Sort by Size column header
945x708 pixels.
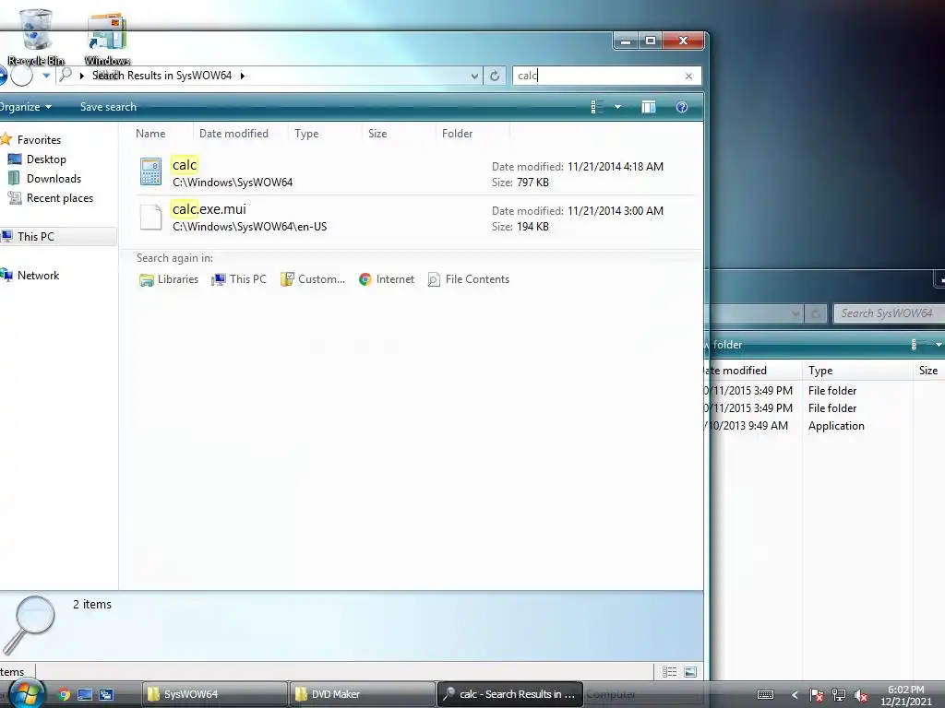click(x=377, y=134)
